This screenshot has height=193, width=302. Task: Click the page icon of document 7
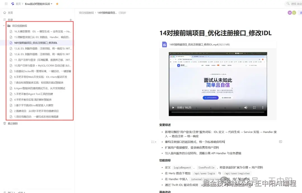pyautogui.click(x=11, y=83)
